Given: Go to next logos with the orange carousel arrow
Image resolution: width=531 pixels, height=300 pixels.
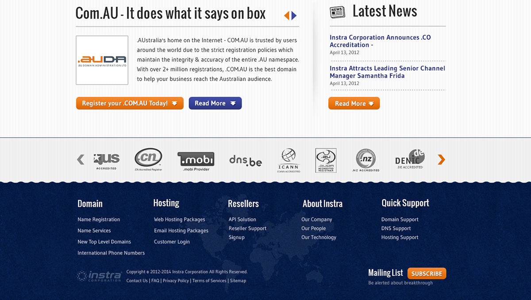Looking at the screenshot, I should [441, 159].
